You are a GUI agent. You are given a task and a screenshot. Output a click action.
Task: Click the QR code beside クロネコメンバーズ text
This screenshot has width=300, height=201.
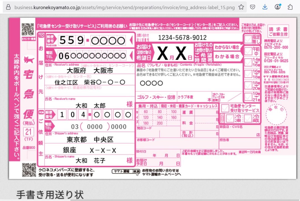point(29,170)
